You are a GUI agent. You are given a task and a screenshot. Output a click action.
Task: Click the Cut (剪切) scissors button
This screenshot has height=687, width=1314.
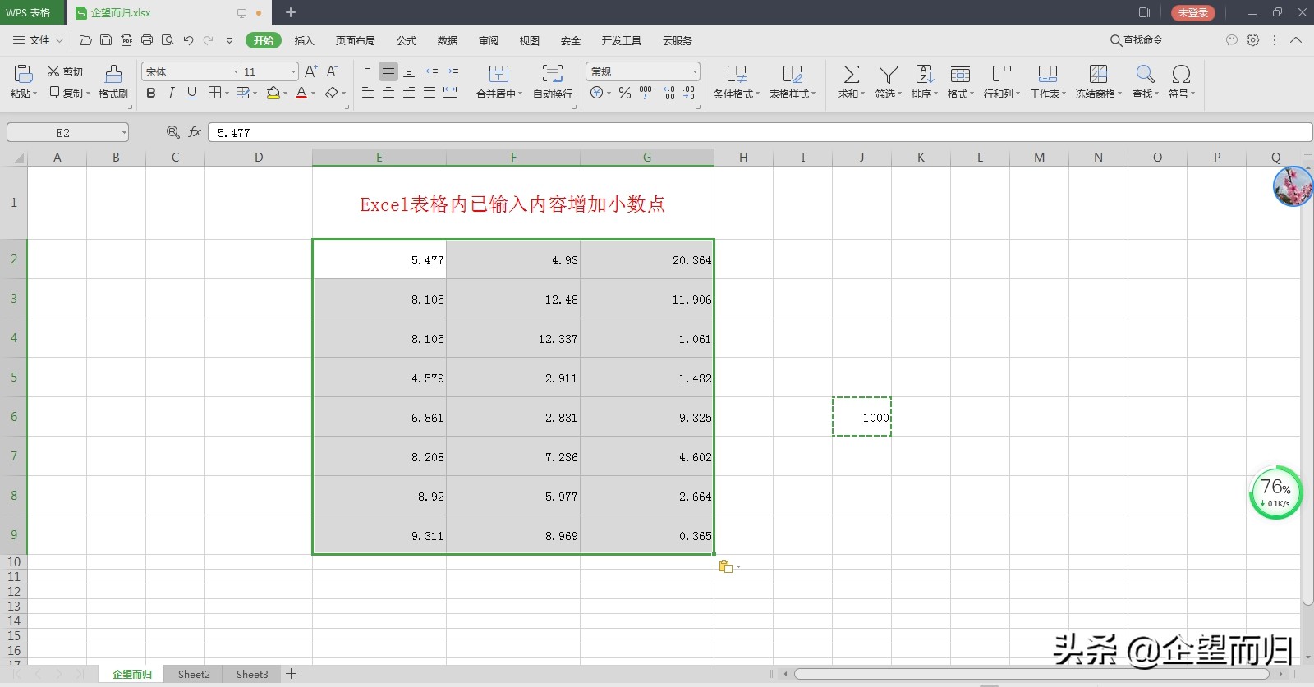[x=65, y=72]
